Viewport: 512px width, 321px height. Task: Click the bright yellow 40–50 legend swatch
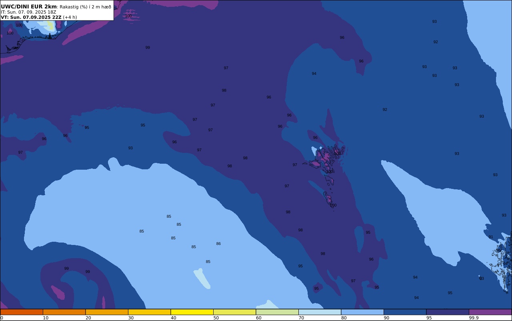[192, 312]
